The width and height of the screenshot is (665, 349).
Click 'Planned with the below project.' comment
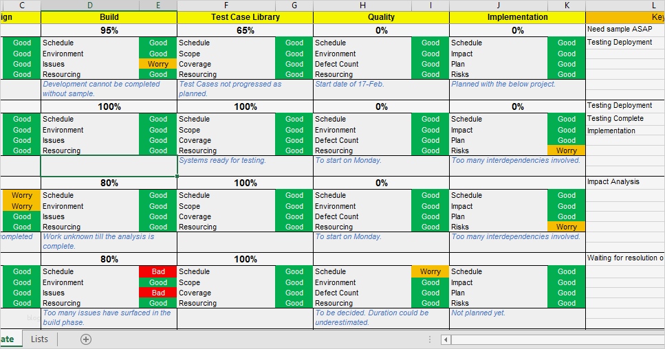(x=517, y=89)
